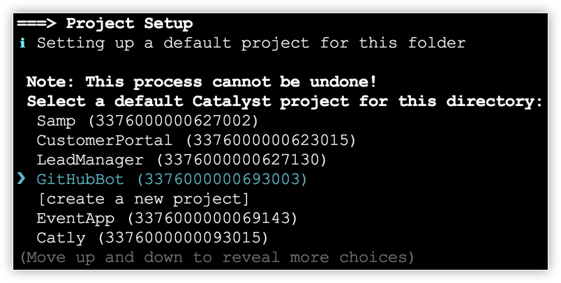Screen dimensions: 561x283
Task: Click the selection pointer beside GitHubBot
Action: 22,180
